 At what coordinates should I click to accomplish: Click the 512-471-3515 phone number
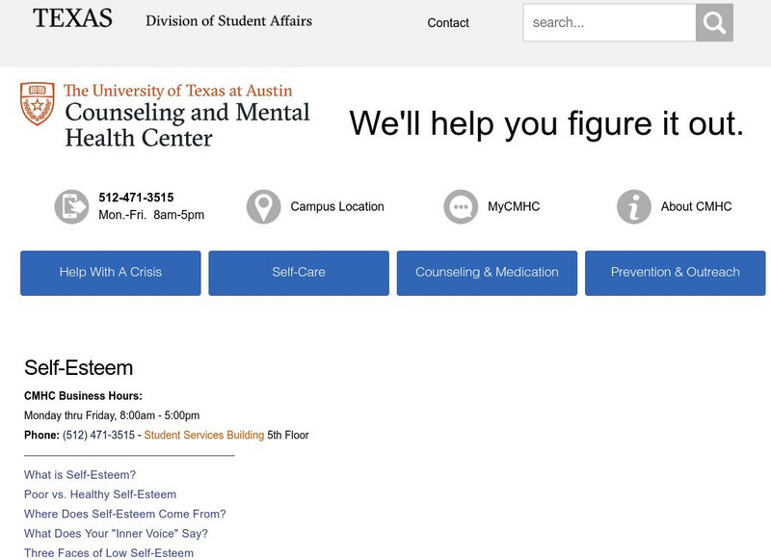point(136,198)
